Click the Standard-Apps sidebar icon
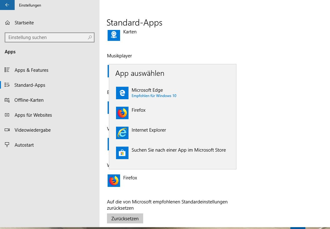This screenshot has height=229, width=330. (x=7, y=85)
